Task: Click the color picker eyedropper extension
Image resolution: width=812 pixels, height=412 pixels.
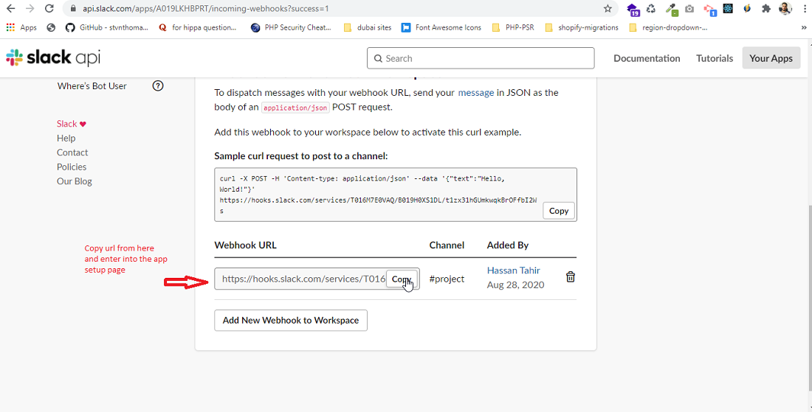Action: pyautogui.click(x=672, y=9)
